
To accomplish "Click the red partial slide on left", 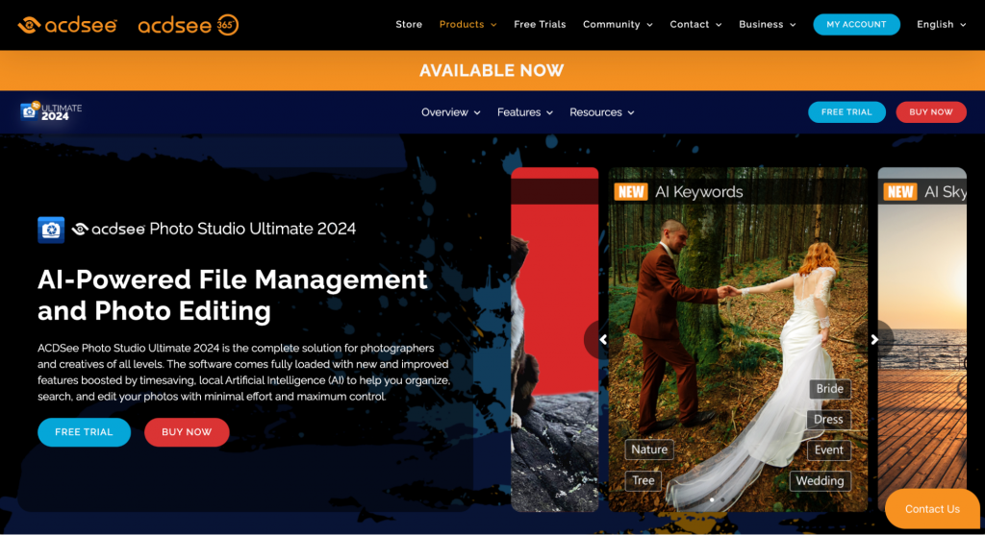I will pyautogui.click(x=555, y=339).
